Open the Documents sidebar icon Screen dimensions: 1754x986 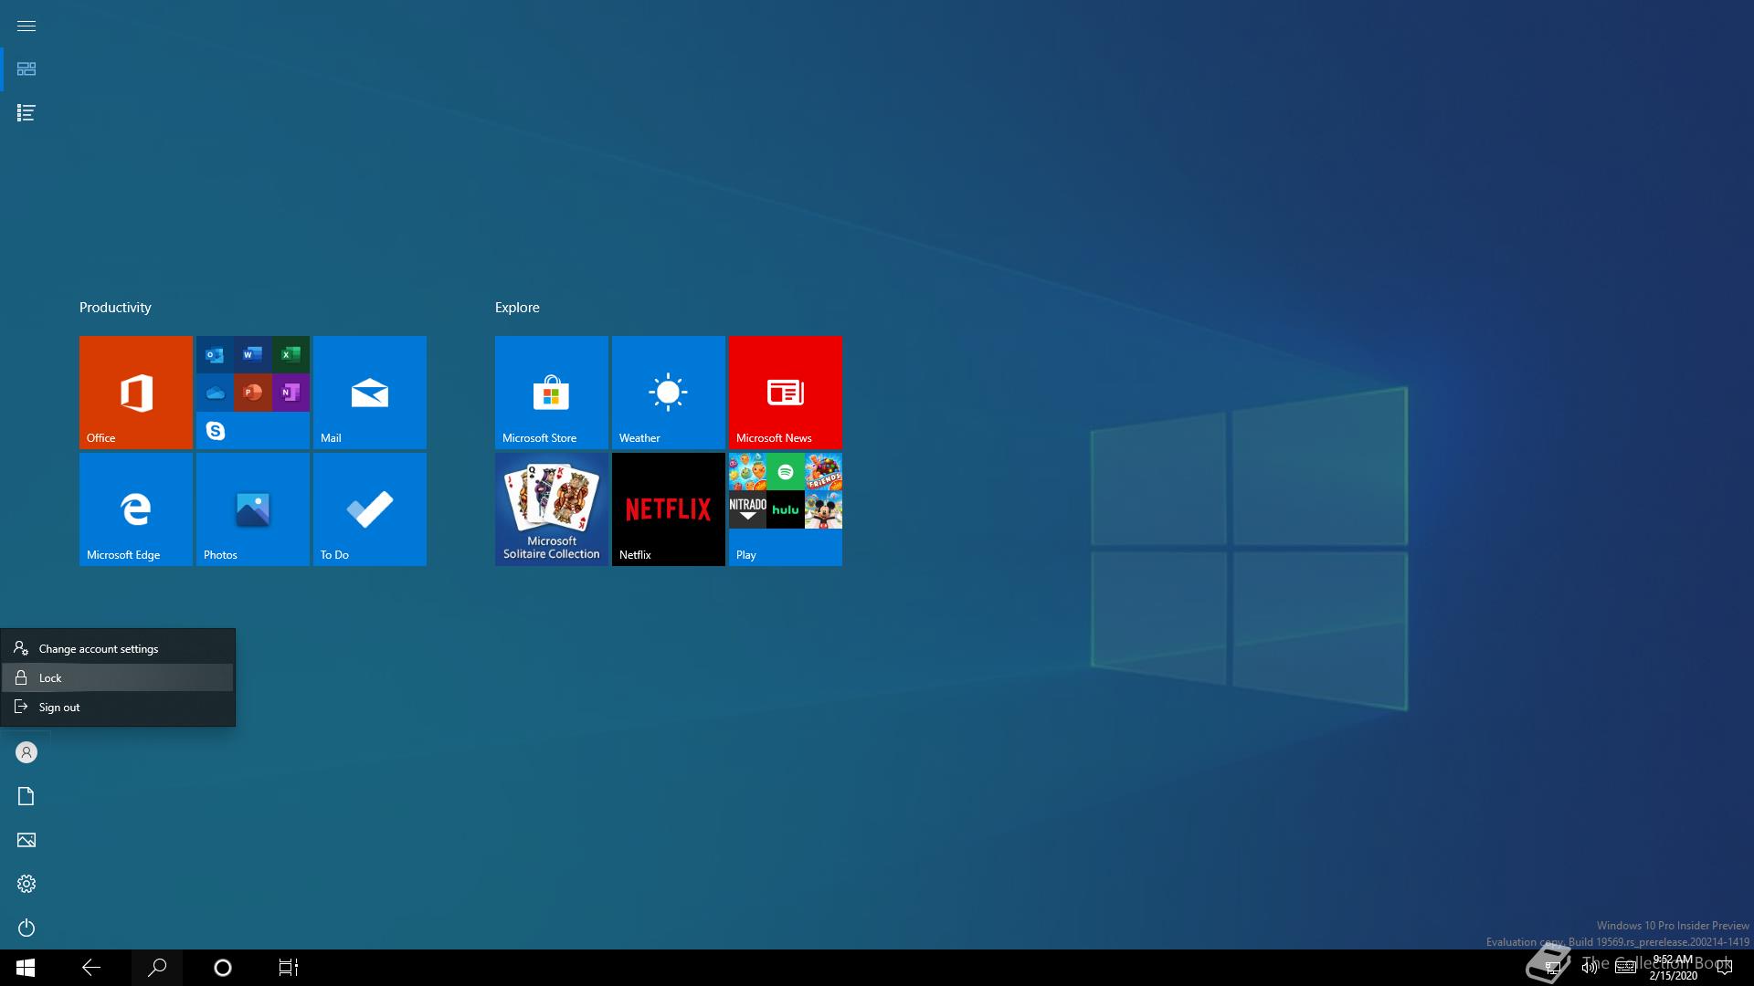point(26,796)
